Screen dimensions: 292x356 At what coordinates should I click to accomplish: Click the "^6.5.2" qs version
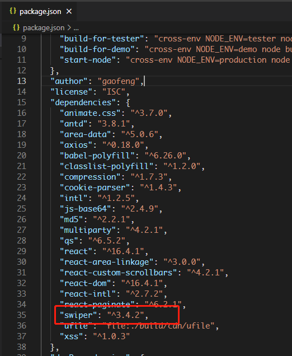click(x=107, y=241)
